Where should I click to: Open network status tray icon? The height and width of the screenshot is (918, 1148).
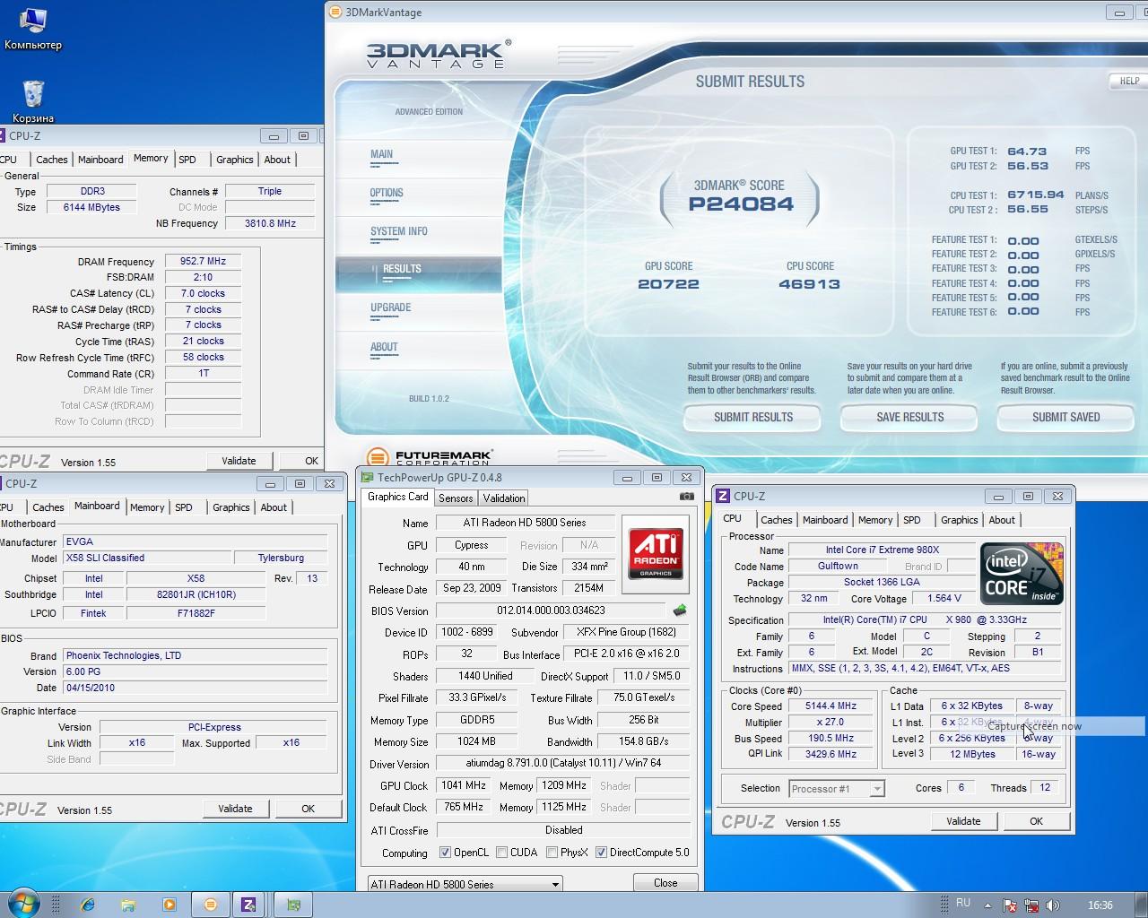pyautogui.click(x=1031, y=905)
